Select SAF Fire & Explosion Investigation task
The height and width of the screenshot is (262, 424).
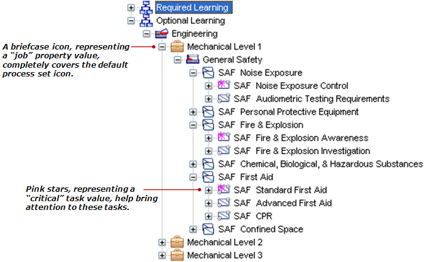tap(302, 151)
